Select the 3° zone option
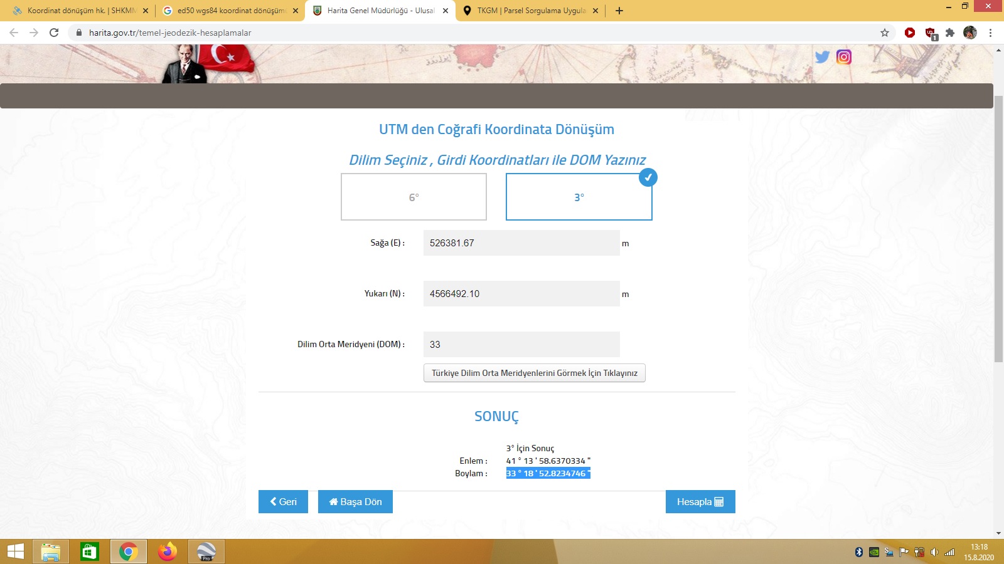The width and height of the screenshot is (1004, 564). tap(579, 197)
